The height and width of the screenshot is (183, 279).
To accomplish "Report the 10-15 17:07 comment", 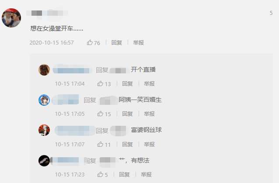I will (x=149, y=144).
